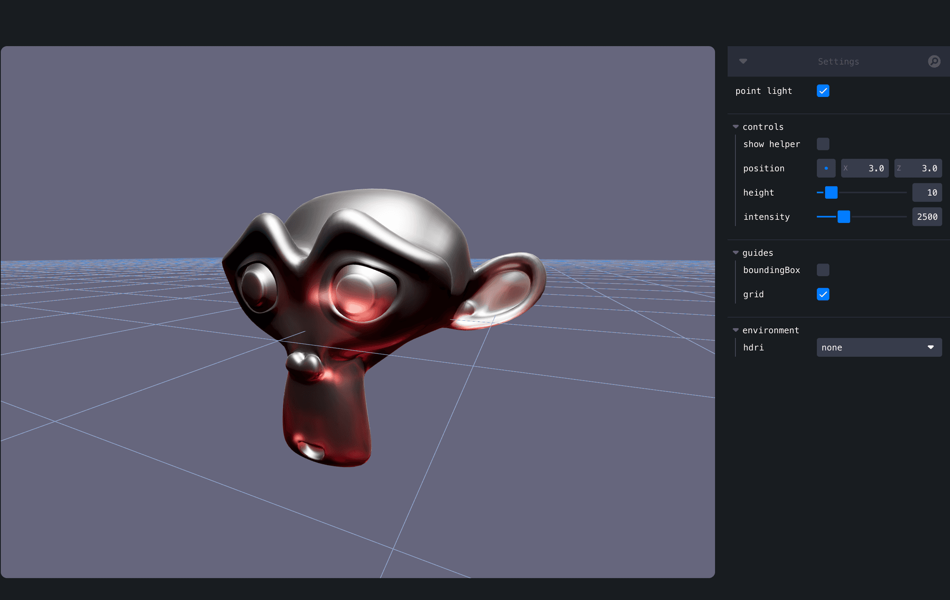This screenshot has height=600, width=950.
Task: Click the Settings panel title
Action: (838, 61)
